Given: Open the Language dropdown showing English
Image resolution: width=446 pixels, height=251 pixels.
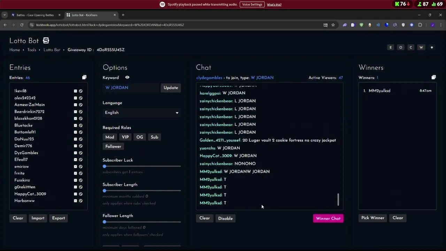Looking at the screenshot, I should pyautogui.click(x=141, y=113).
